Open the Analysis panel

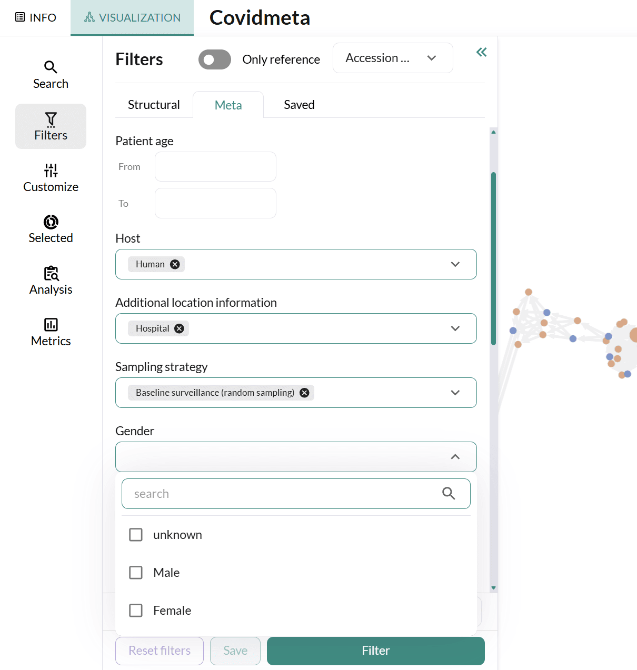51,280
